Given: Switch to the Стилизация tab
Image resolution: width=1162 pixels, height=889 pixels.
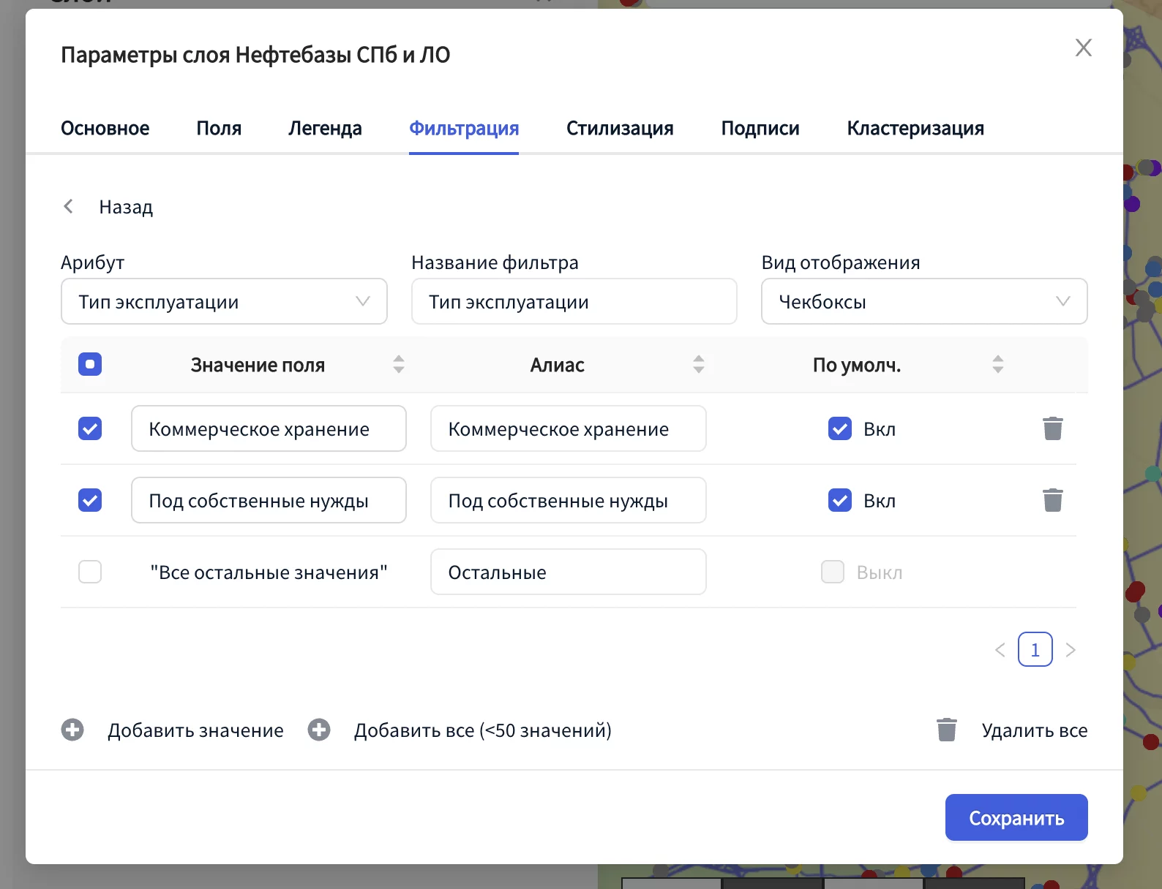Looking at the screenshot, I should click(x=619, y=129).
